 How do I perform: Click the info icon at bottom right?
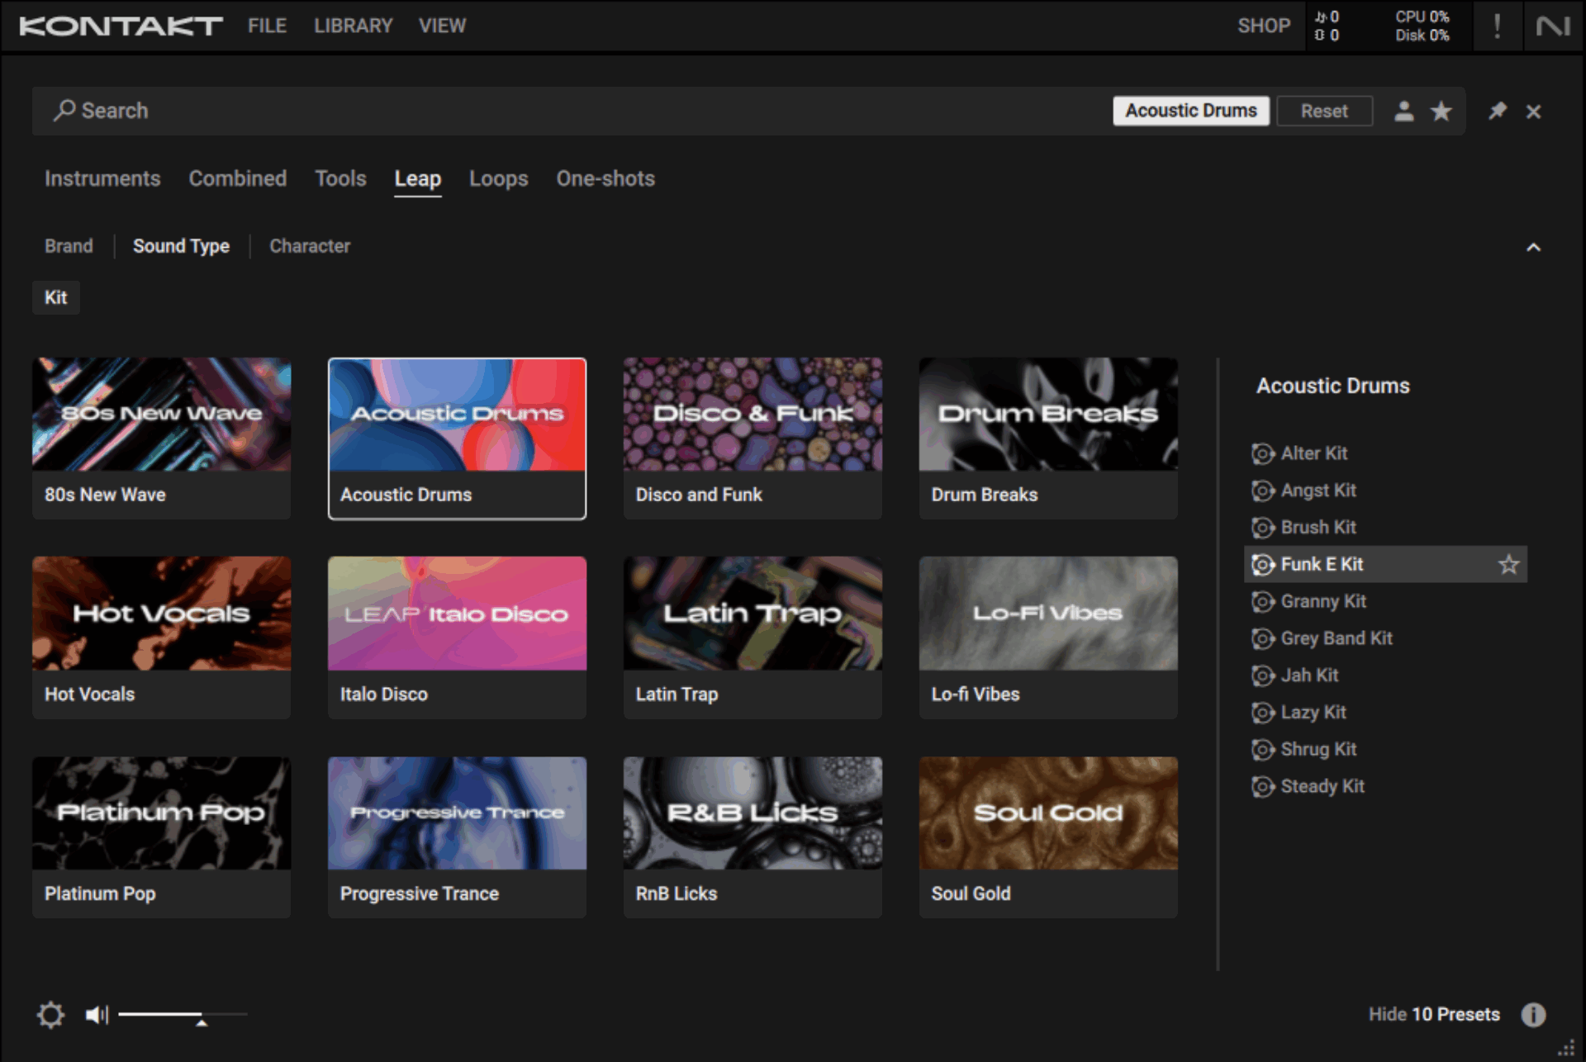pyautogui.click(x=1533, y=1014)
